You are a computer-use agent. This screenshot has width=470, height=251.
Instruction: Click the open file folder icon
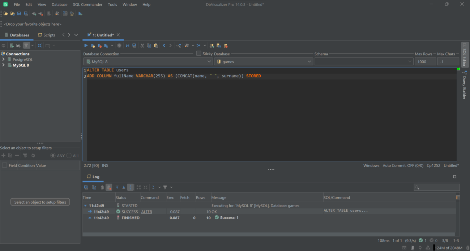(x=6, y=14)
